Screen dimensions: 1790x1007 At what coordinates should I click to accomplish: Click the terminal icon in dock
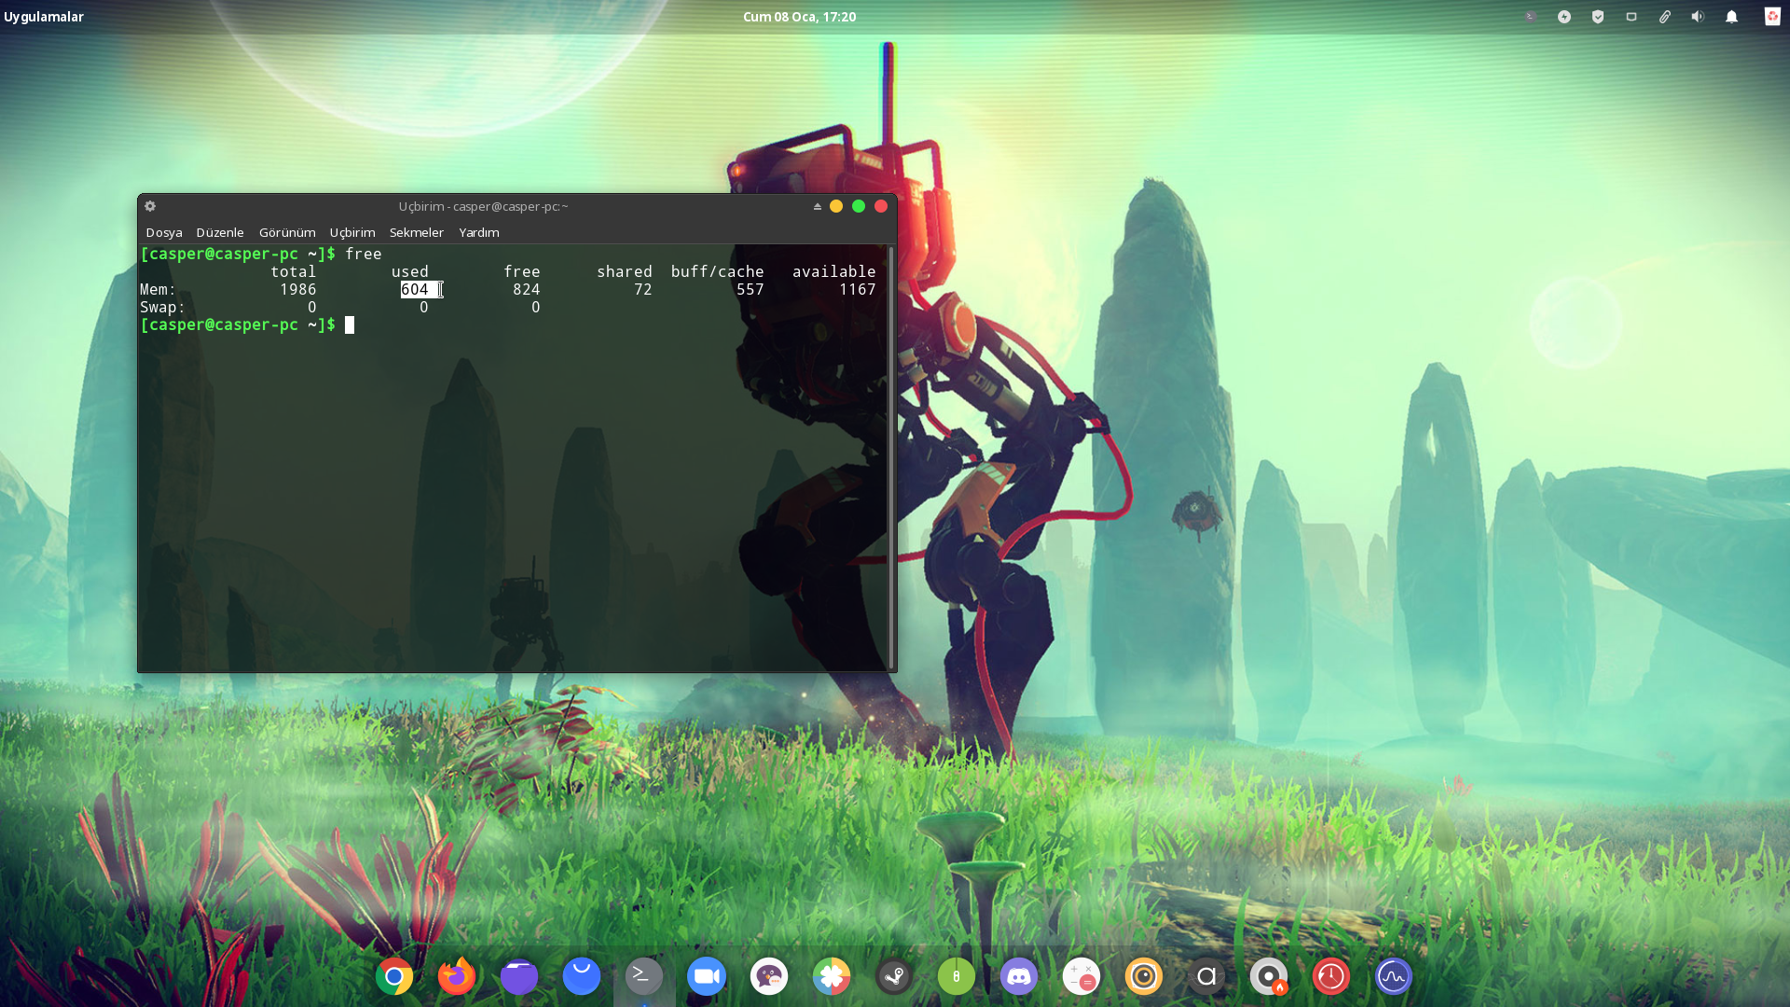(644, 976)
